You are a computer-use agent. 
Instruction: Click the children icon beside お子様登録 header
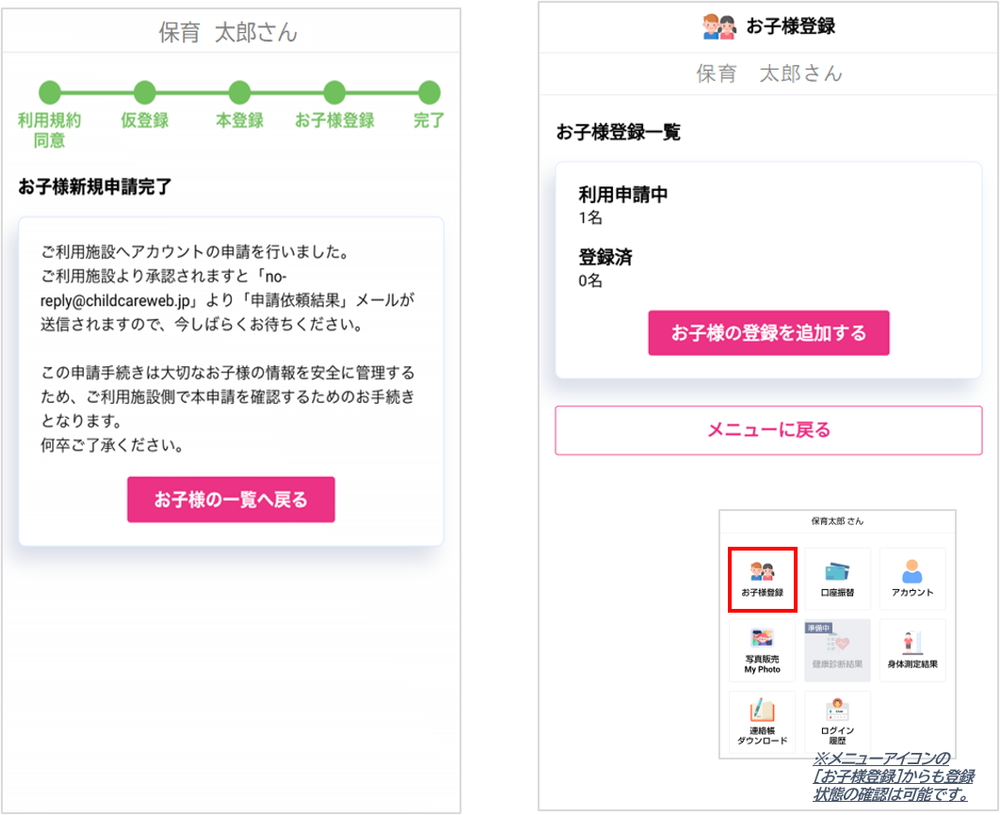point(719,27)
